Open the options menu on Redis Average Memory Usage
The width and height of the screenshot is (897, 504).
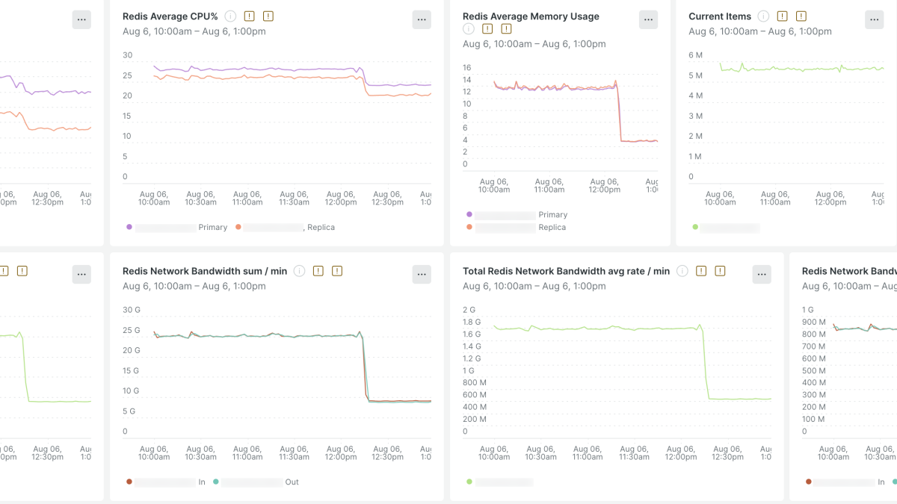647,19
